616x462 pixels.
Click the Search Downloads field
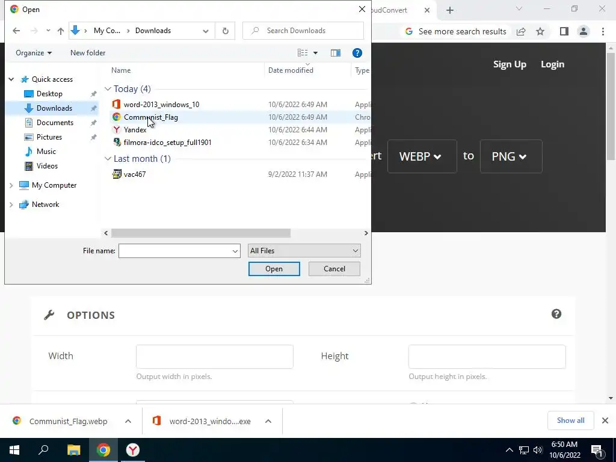coord(303,31)
